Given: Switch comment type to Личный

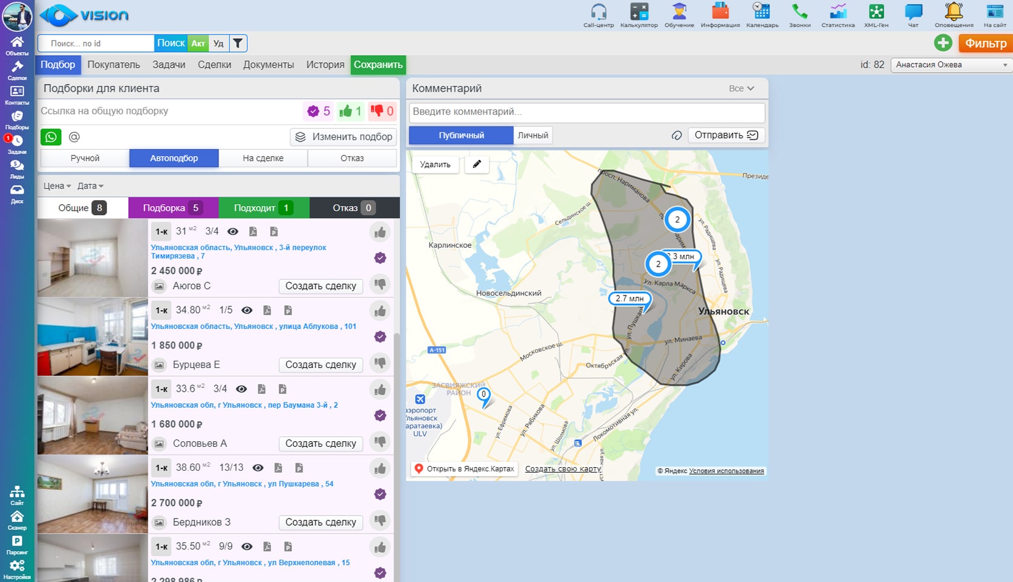Looking at the screenshot, I should click(533, 135).
